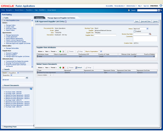
Task: Add a row in Global: Source Documents
Action: pyautogui.click(x=60, y=68)
